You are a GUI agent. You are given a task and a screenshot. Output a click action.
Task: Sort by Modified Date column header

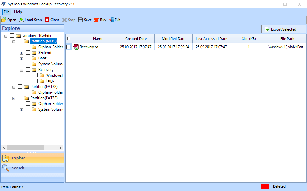click(x=173, y=39)
